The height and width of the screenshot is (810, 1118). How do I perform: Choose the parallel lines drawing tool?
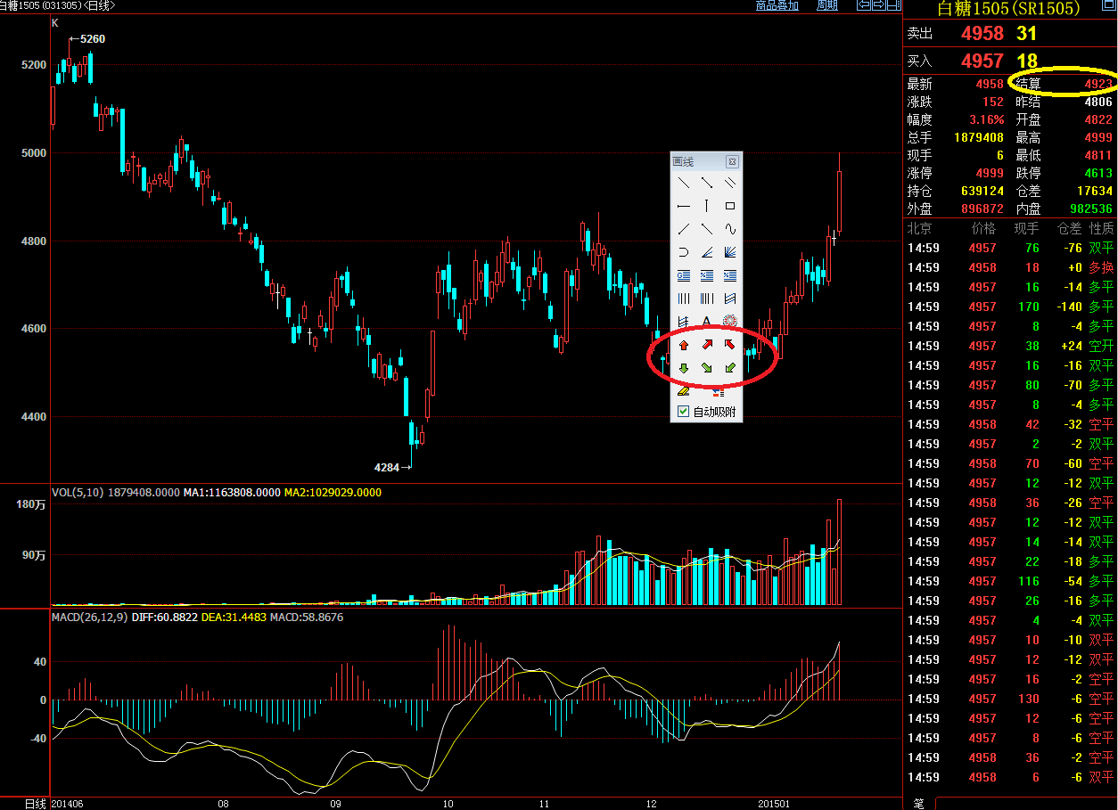[730, 183]
